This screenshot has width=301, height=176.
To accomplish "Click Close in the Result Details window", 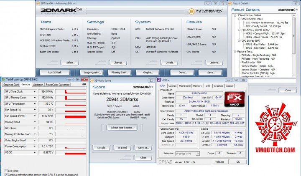I will [288, 90].
